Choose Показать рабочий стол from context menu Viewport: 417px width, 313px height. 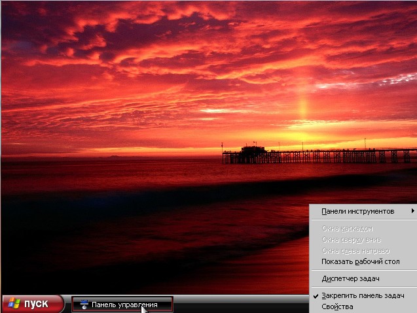pos(360,261)
